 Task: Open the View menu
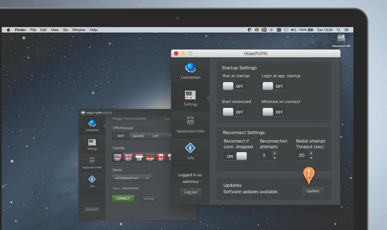click(55, 30)
